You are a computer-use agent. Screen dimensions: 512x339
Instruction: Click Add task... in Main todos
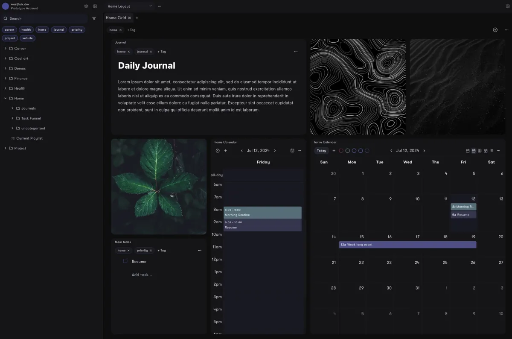[x=142, y=275]
